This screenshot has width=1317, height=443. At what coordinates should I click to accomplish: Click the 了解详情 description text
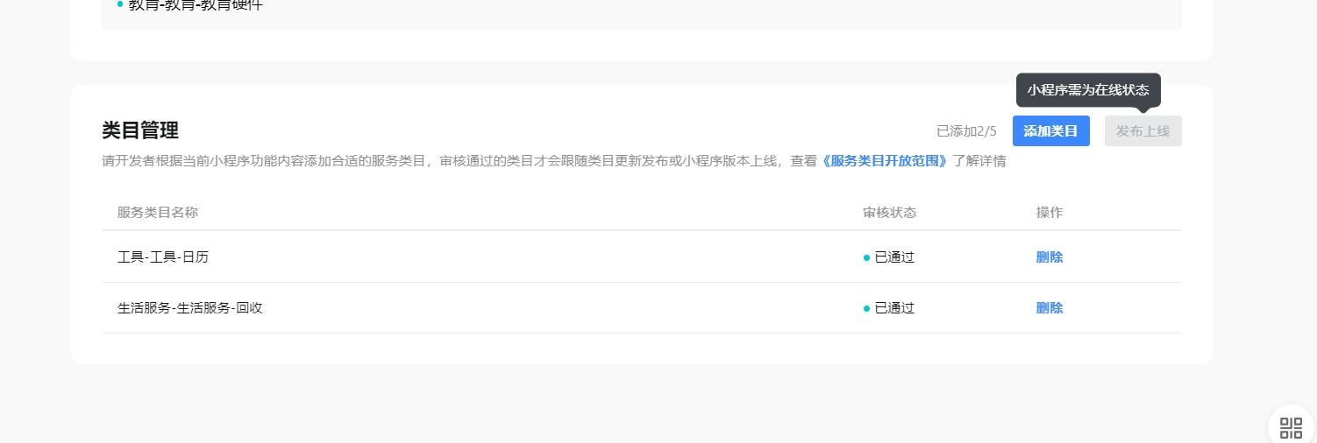979,161
